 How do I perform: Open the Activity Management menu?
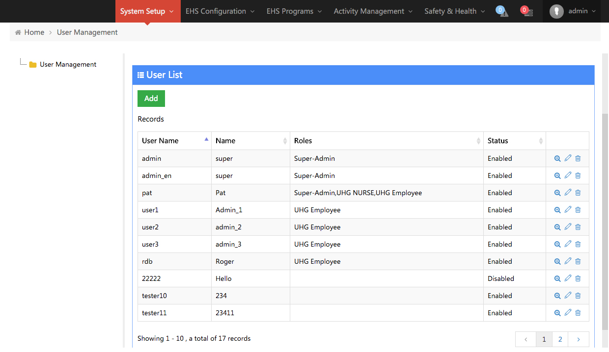tap(373, 11)
